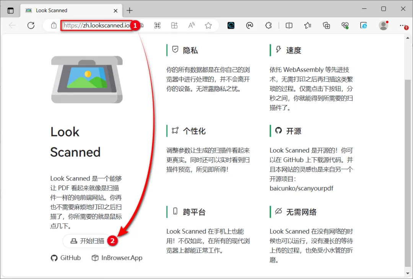
Task: Activate Read aloud in the toolbar
Action: [192, 26]
